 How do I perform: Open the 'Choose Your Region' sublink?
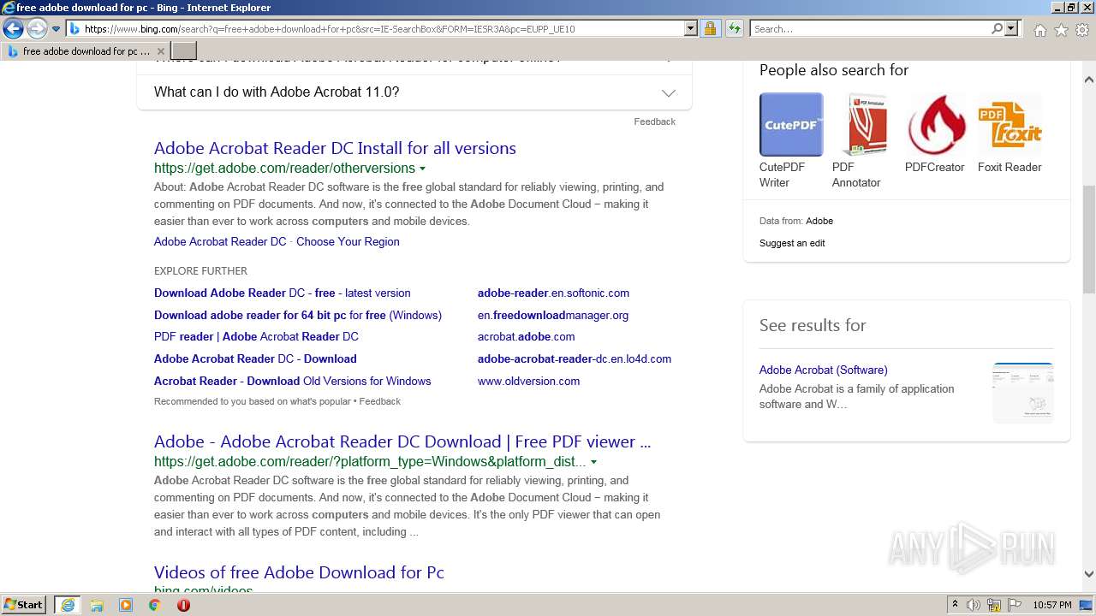click(348, 241)
